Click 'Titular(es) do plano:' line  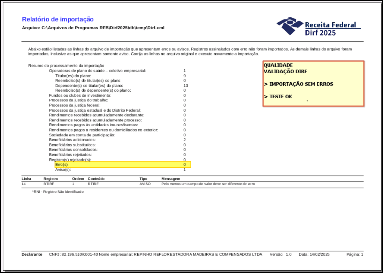pyautogui.click(x=73, y=76)
